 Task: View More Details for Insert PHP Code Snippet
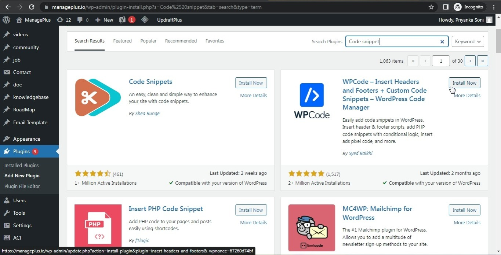pos(253,222)
